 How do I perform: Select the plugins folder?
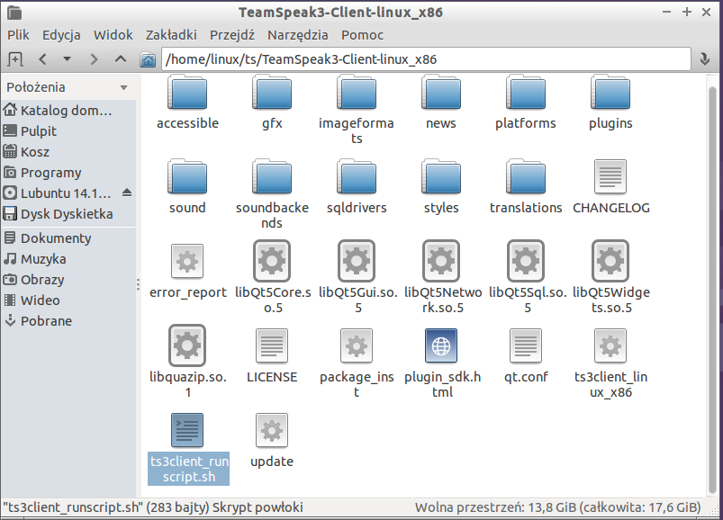pos(610,103)
